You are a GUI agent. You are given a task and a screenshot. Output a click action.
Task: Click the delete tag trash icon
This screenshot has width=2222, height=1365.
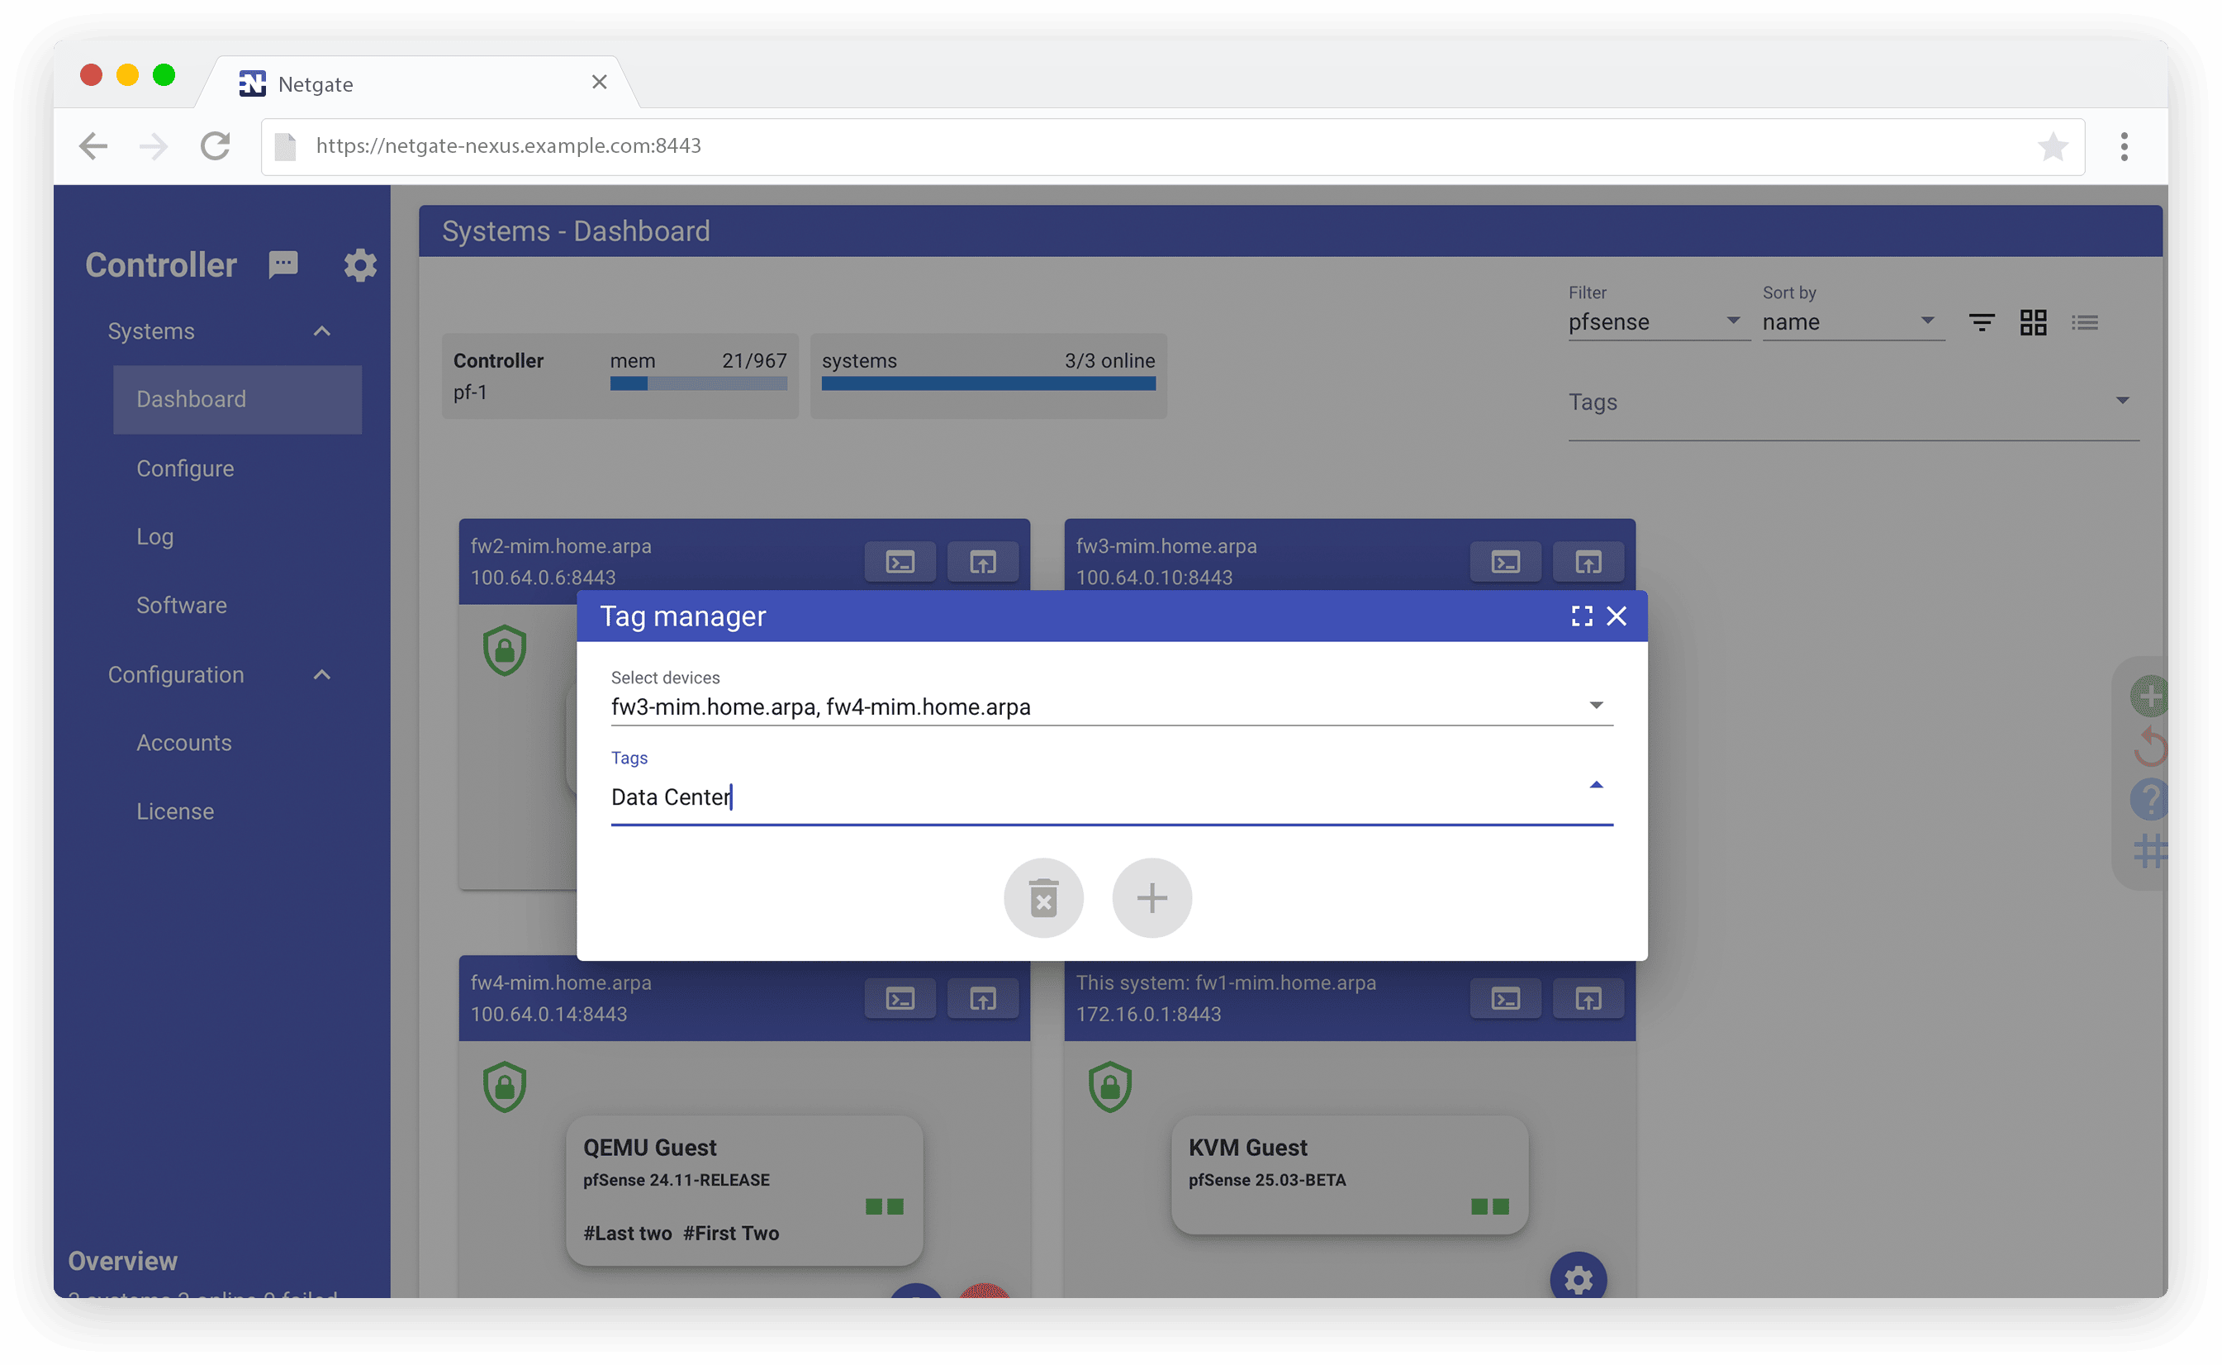pyautogui.click(x=1043, y=897)
